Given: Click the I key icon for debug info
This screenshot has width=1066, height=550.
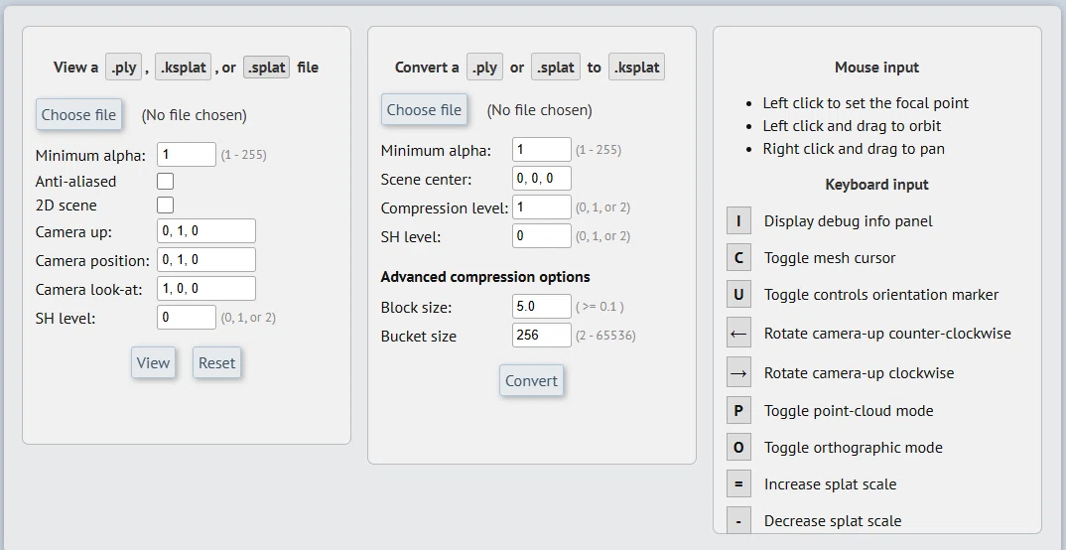Looking at the screenshot, I should tap(738, 221).
